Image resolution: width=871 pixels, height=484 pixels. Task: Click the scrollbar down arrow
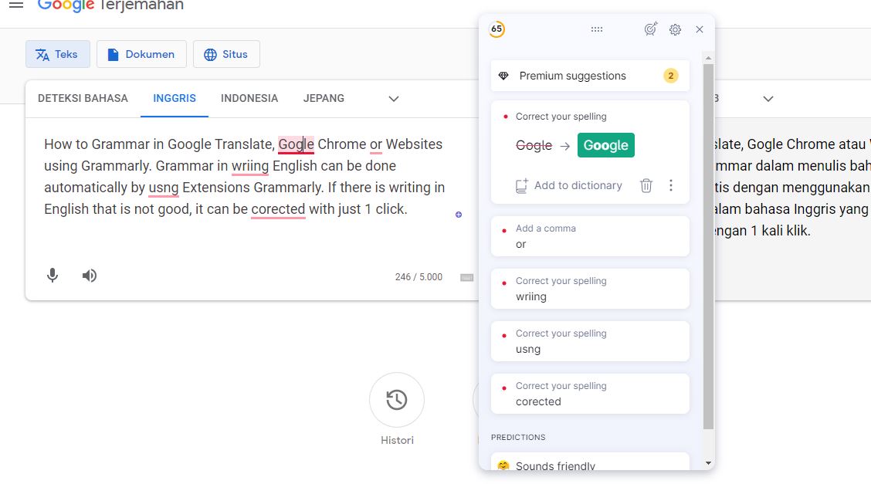tap(708, 463)
